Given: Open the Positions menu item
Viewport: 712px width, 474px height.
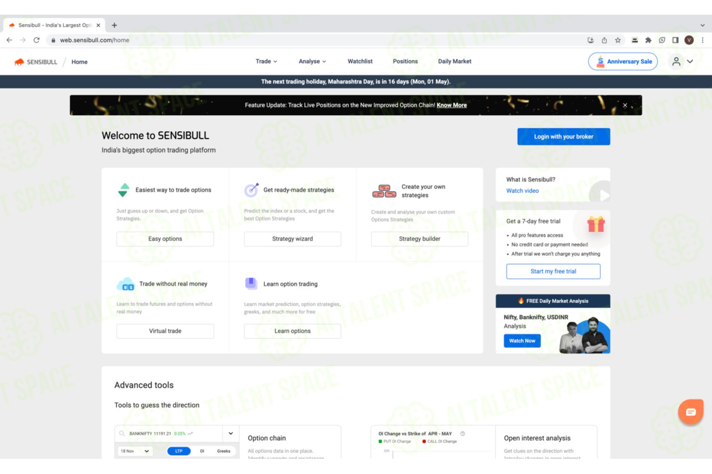Looking at the screenshot, I should point(405,62).
